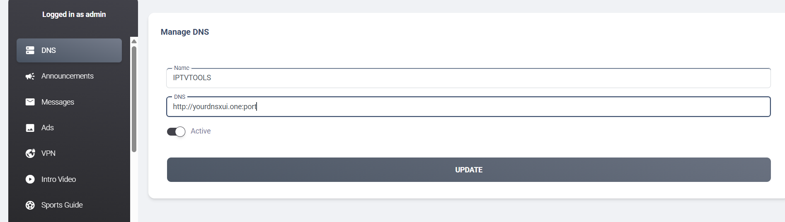
Task: Toggle the Active switch off
Action: [176, 131]
